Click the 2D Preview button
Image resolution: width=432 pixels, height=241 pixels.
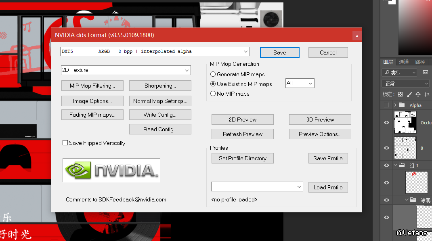tap(243, 119)
